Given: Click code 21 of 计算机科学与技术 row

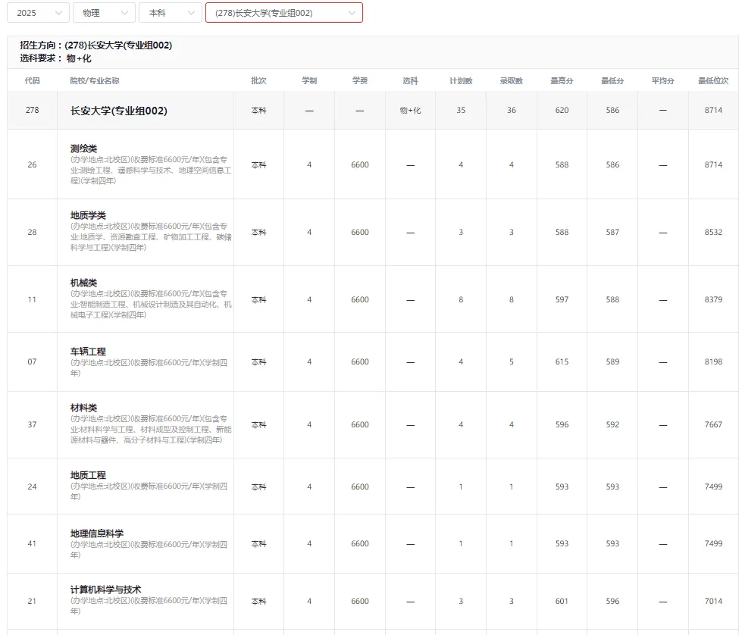Looking at the screenshot, I should point(33,601).
